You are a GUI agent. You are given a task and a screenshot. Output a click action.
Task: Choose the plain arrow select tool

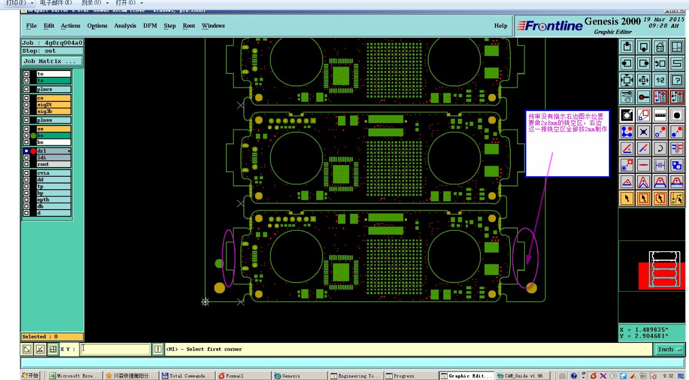[627, 198]
